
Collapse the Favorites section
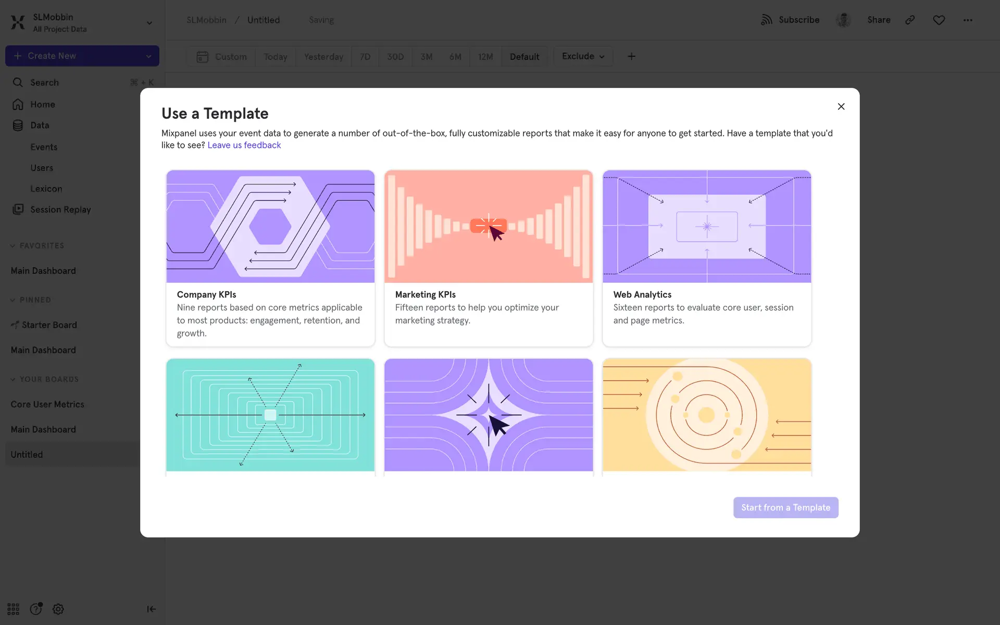pyautogui.click(x=13, y=246)
